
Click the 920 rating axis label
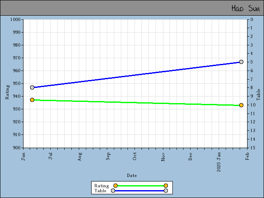tap(16, 122)
